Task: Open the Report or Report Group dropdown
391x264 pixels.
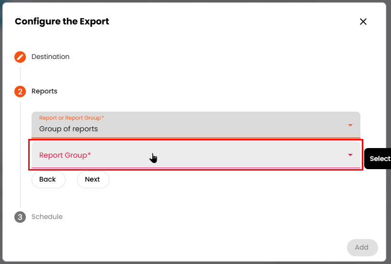Action: pyautogui.click(x=196, y=125)
